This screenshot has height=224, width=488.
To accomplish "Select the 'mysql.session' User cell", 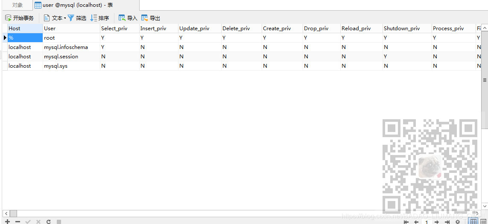I will (x=71, y=57).
